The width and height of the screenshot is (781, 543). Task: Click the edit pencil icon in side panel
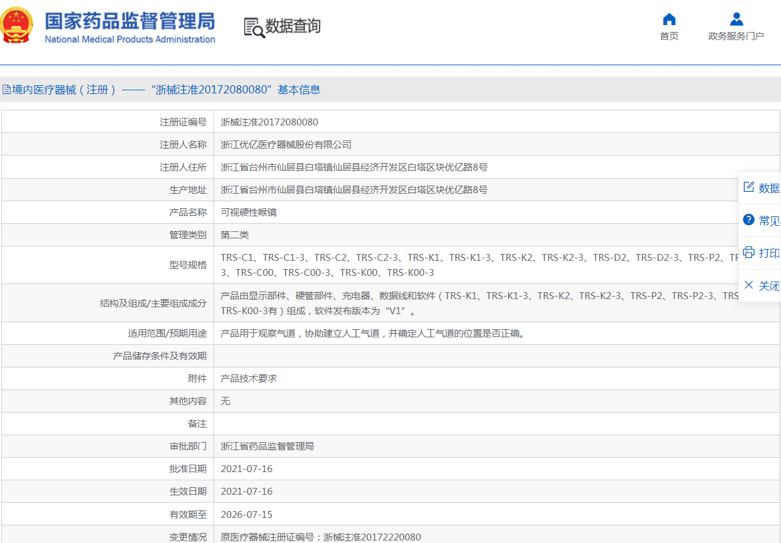[748, 187]
